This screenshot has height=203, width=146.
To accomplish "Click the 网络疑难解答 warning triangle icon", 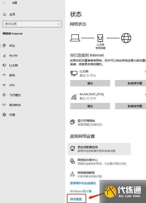I will pyautogui.click(x=73, y=174).
